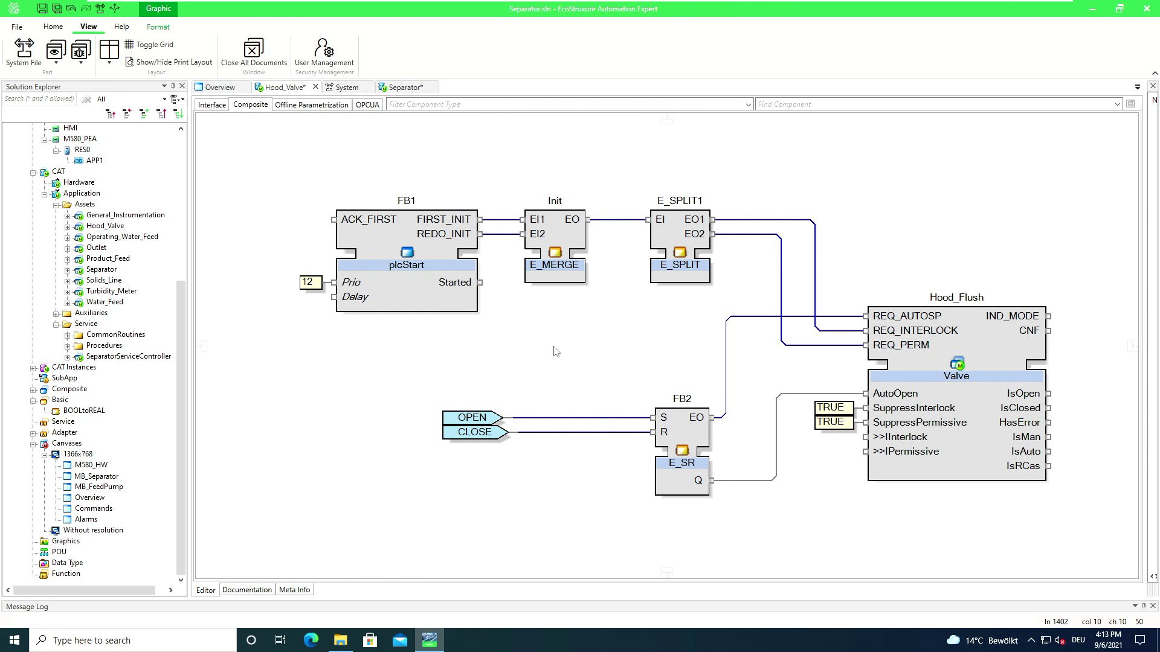Expand the Hood_Valve node in Solution Explorer
The height and width of the screenshot is (652, 1160).
click(68, 226)
